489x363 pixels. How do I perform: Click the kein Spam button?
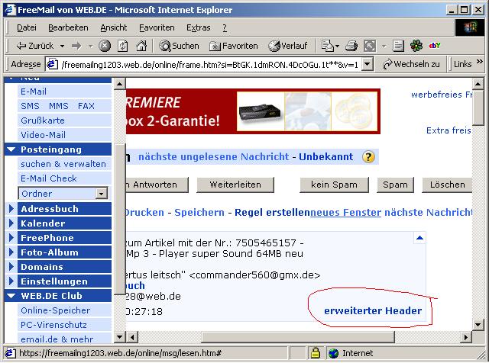[334, 185]
